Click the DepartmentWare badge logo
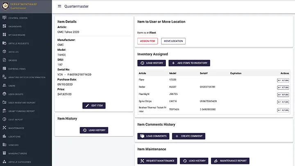 tap(5, 6)
